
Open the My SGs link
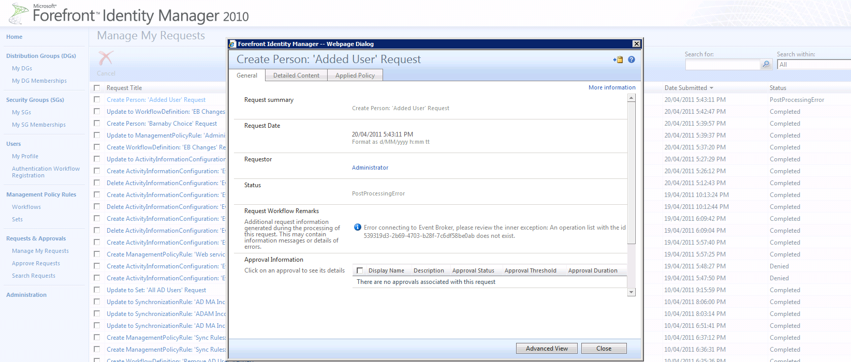[21, 112]
